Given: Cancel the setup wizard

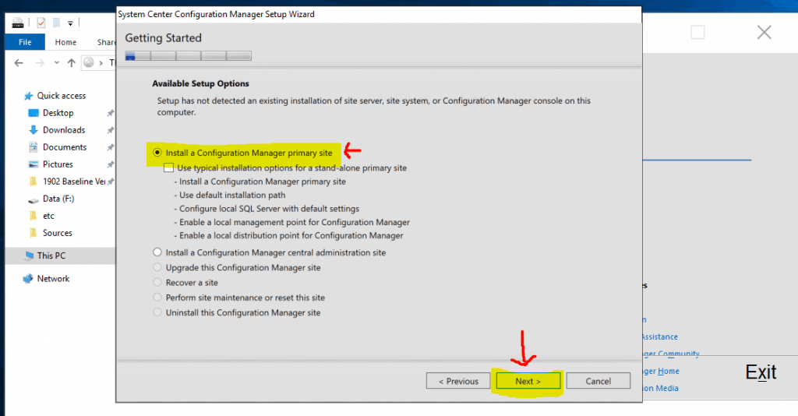Looking at the screenshot, I should (x=598, y=381).
